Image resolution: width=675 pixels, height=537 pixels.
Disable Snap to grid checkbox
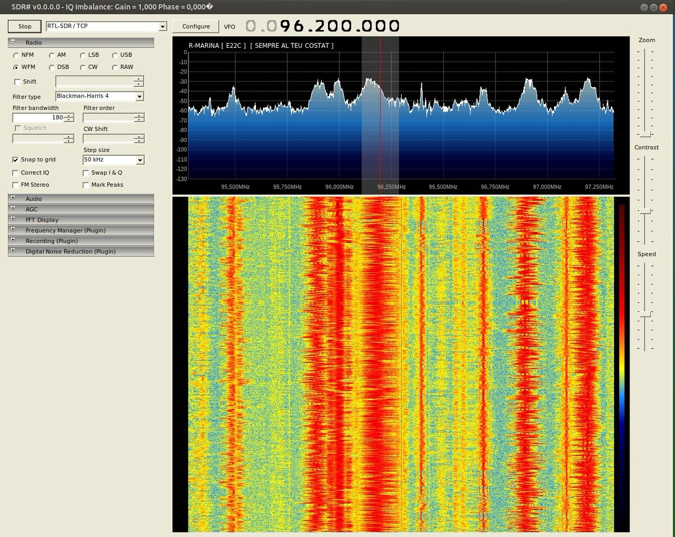[x=16, y=160]
